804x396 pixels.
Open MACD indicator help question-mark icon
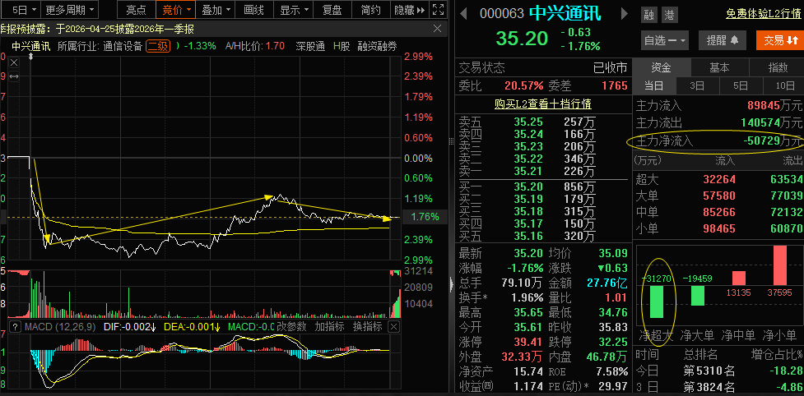pyautogui.click(x=14, y=326)
